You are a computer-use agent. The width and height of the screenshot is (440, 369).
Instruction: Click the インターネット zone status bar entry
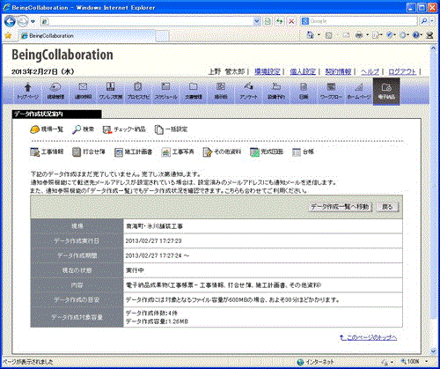pyautogui.click(x=316, y=362)
